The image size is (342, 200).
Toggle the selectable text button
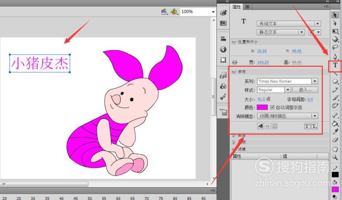coord(260,126)
